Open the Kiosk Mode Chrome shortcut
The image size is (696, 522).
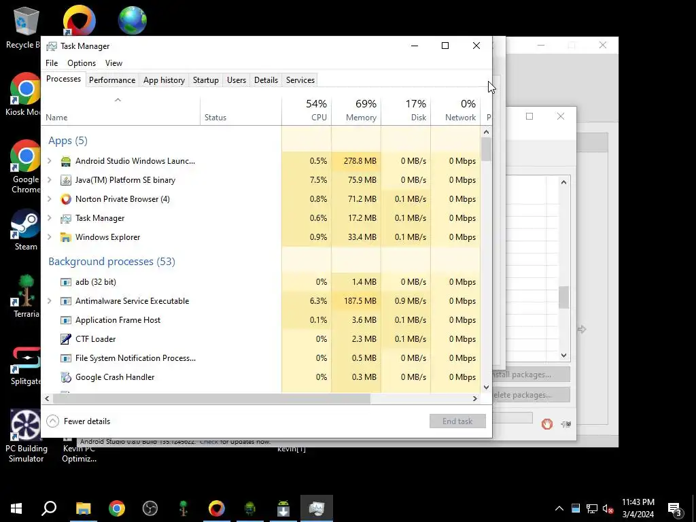point(24,94)
